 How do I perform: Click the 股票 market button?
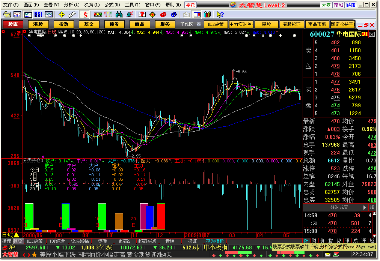[x=13, y=24]
